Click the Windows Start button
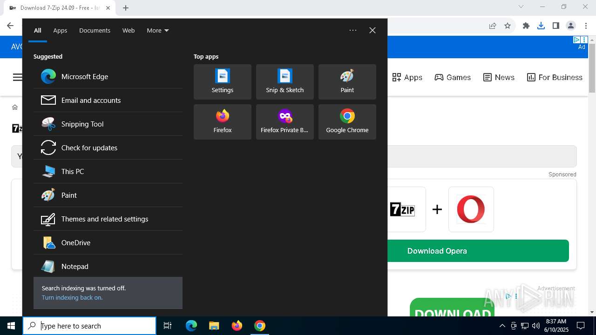This screenshot has width=596, height=335. point(11,326)
